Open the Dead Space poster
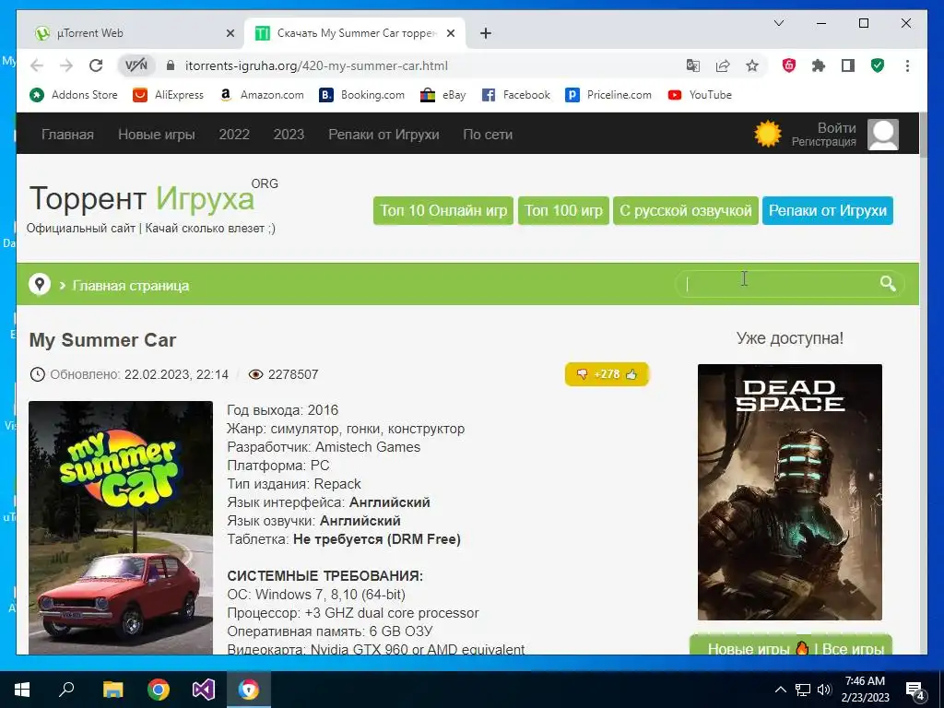The width and height of the screenshot is (944, 708). click(790, 492)
